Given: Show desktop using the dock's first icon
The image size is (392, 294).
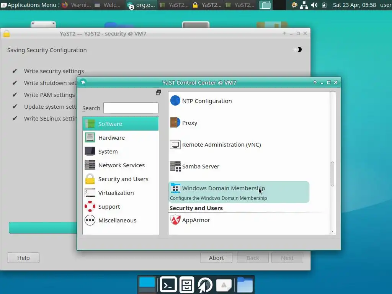Looking at the screenshot, I should tap(147, 285).
